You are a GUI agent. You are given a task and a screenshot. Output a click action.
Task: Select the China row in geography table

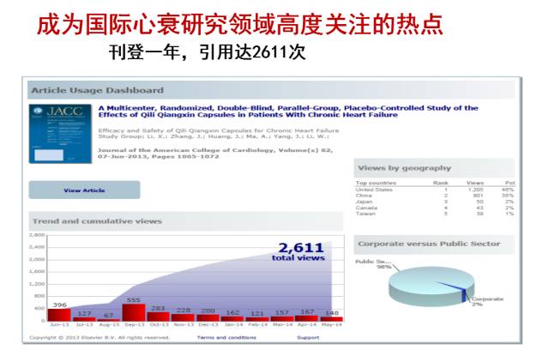[x=433, y=195]
